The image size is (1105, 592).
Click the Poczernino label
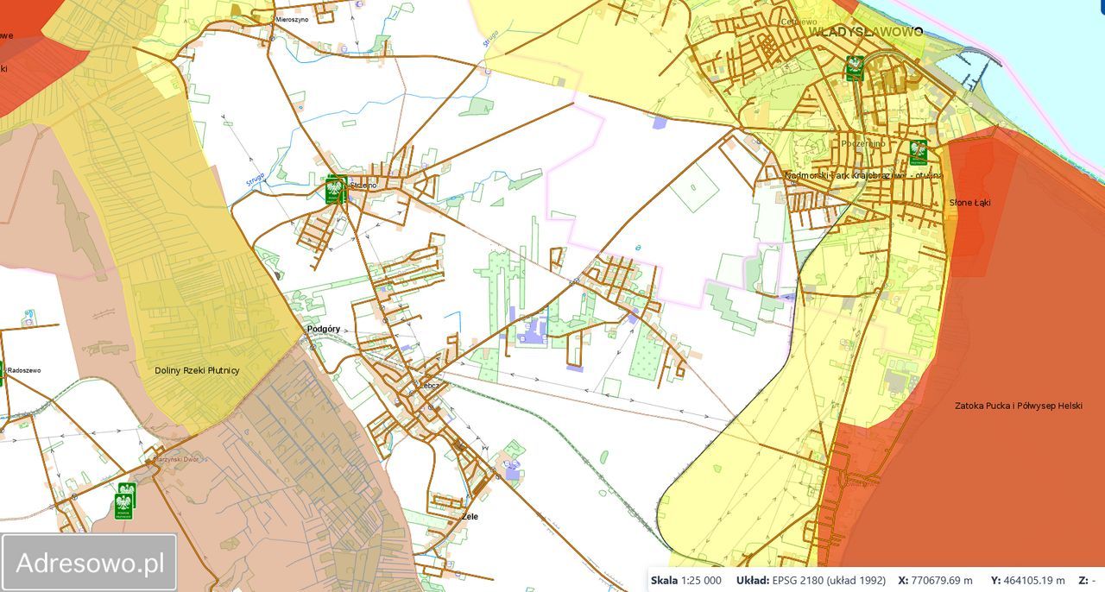pyautogui.click(x=863, y=143)
